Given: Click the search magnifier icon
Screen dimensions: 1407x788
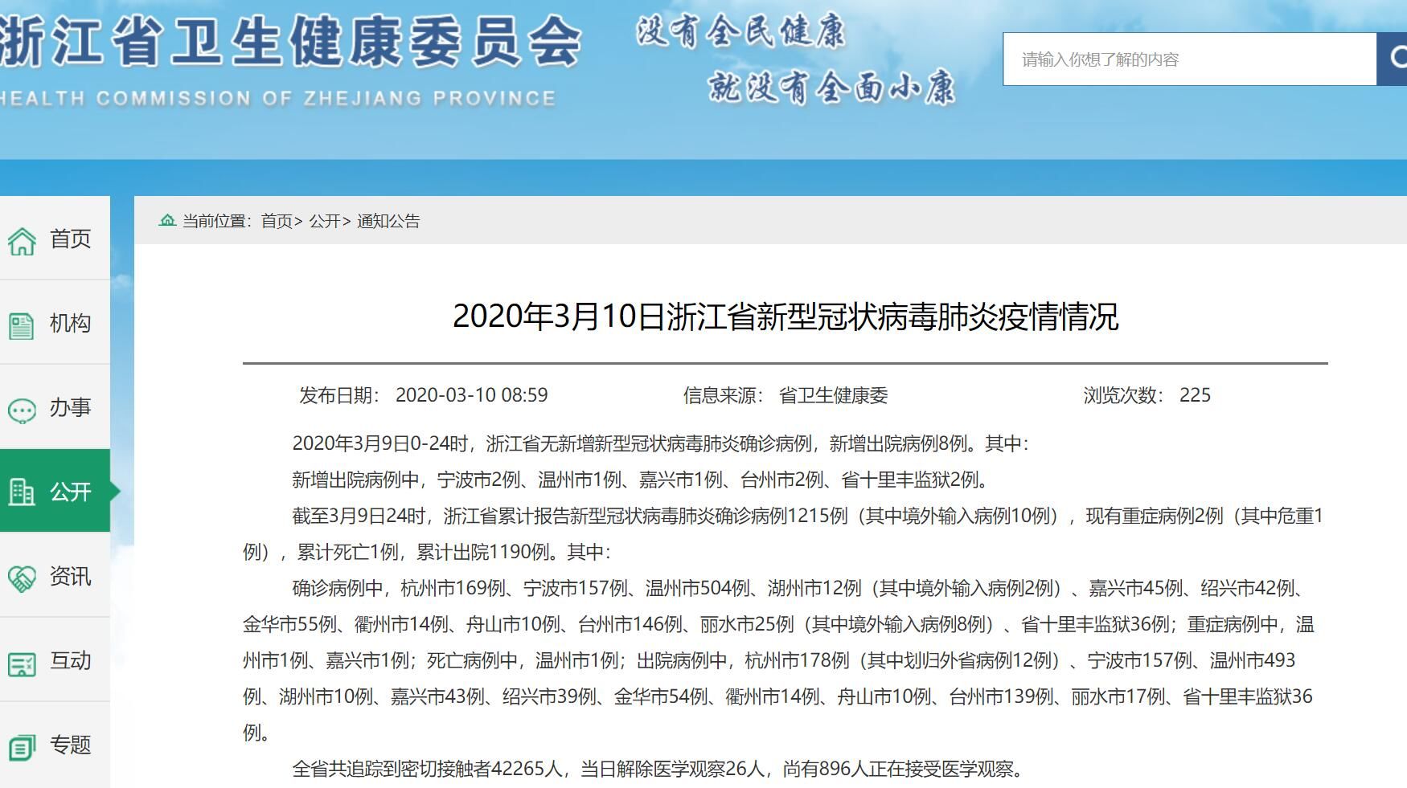Looking at the screenshot, I should point(1397,57).
